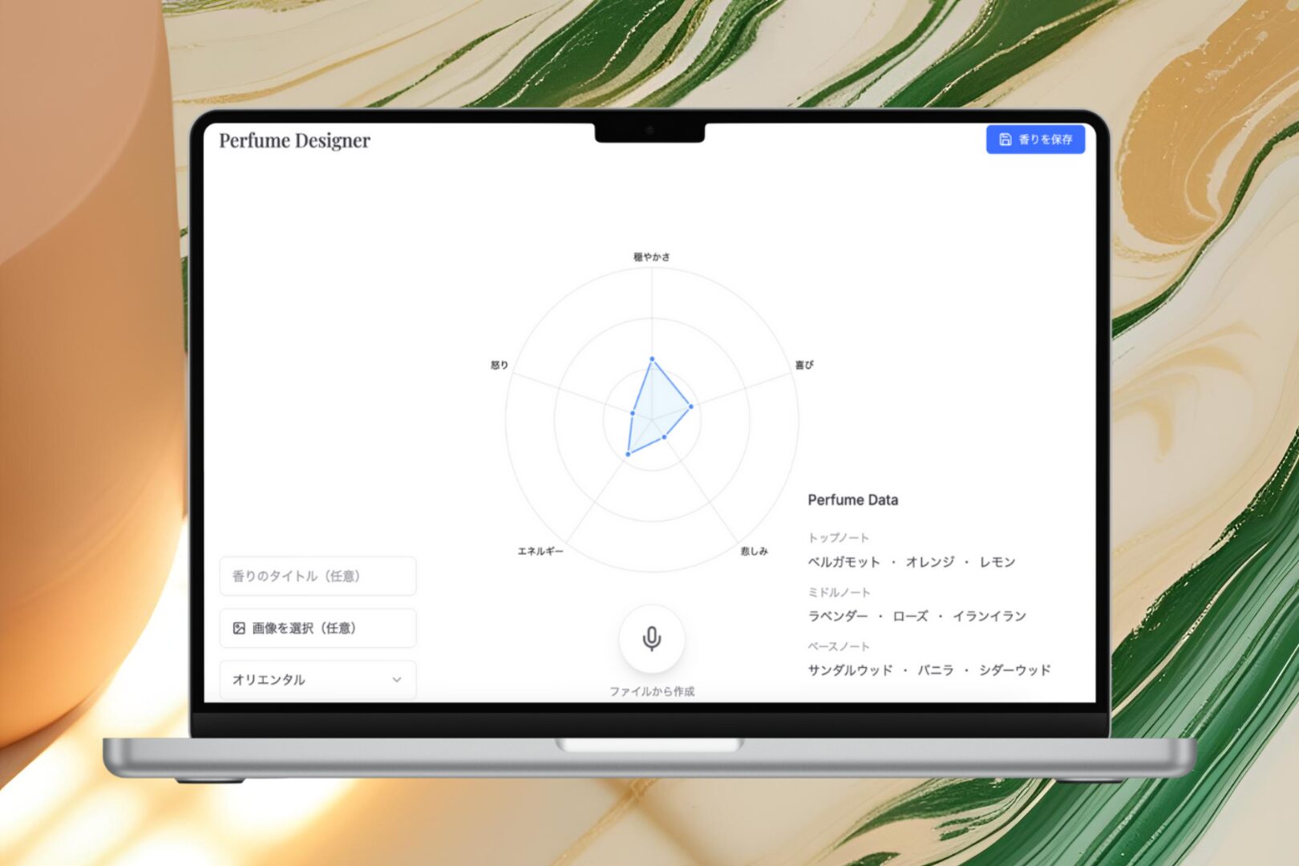
Task: Click the イランイラン note
Action: pos(989,616)
